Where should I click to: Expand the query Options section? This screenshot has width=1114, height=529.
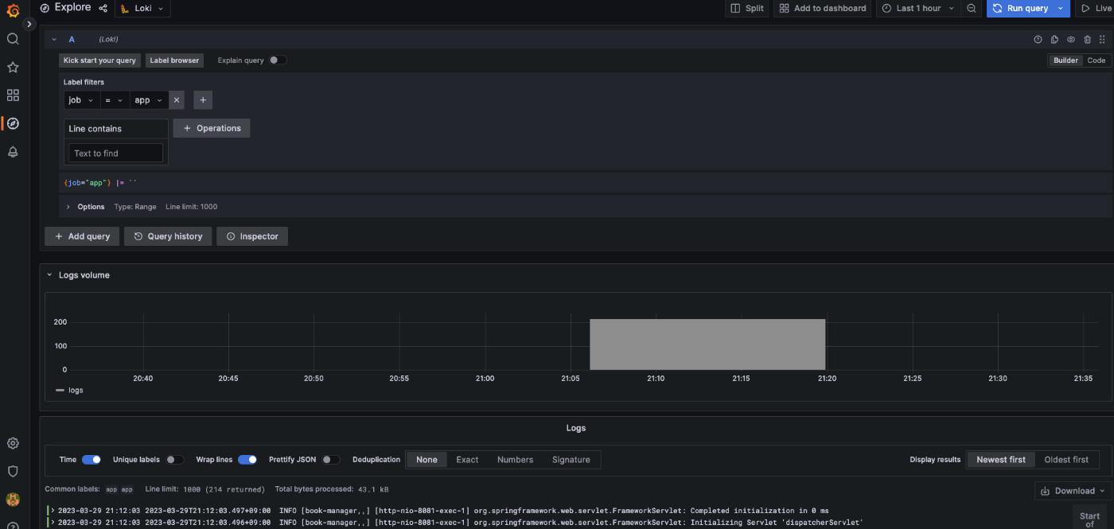click(x=68, y=207)
